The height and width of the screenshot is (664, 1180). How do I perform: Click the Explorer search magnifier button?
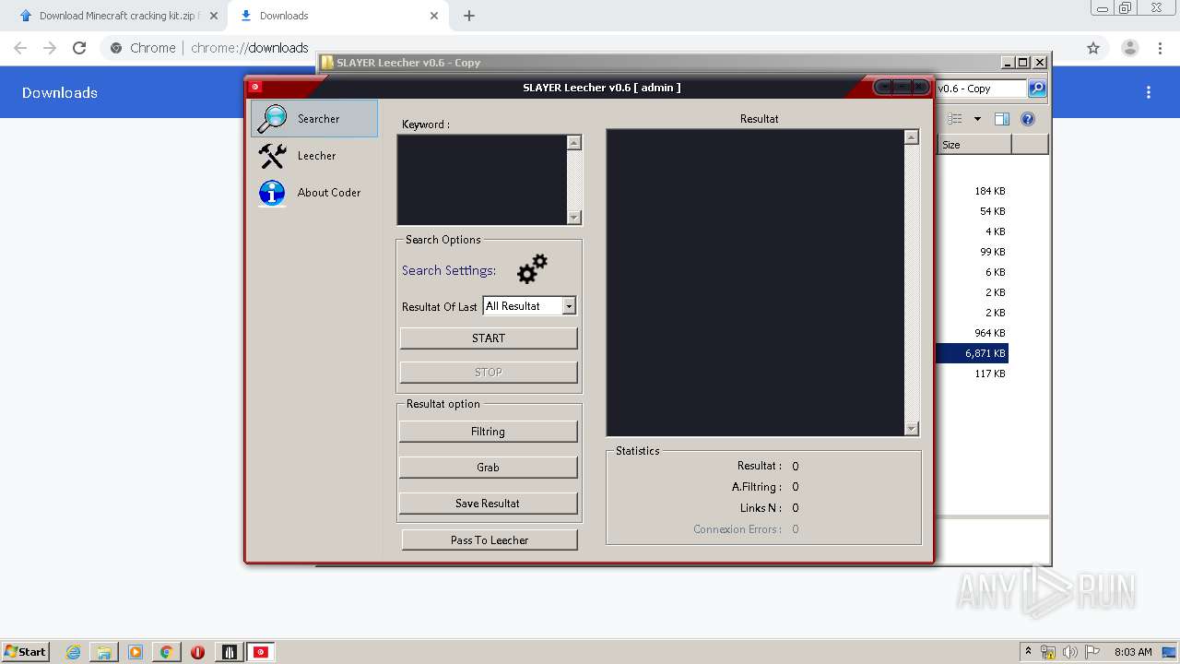tap(1037, 89)
